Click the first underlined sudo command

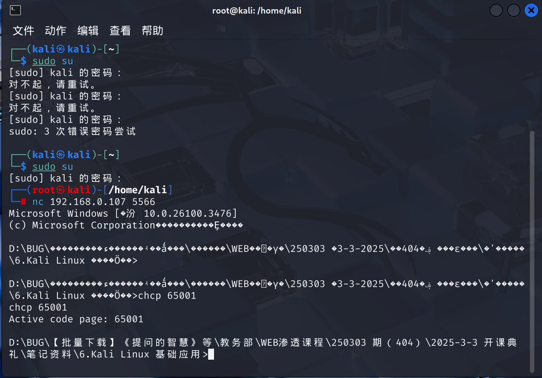tap(44, 61)
